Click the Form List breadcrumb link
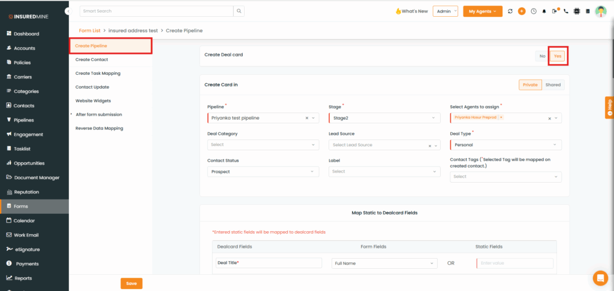The image size is (614, 291). tap(90, 30)
